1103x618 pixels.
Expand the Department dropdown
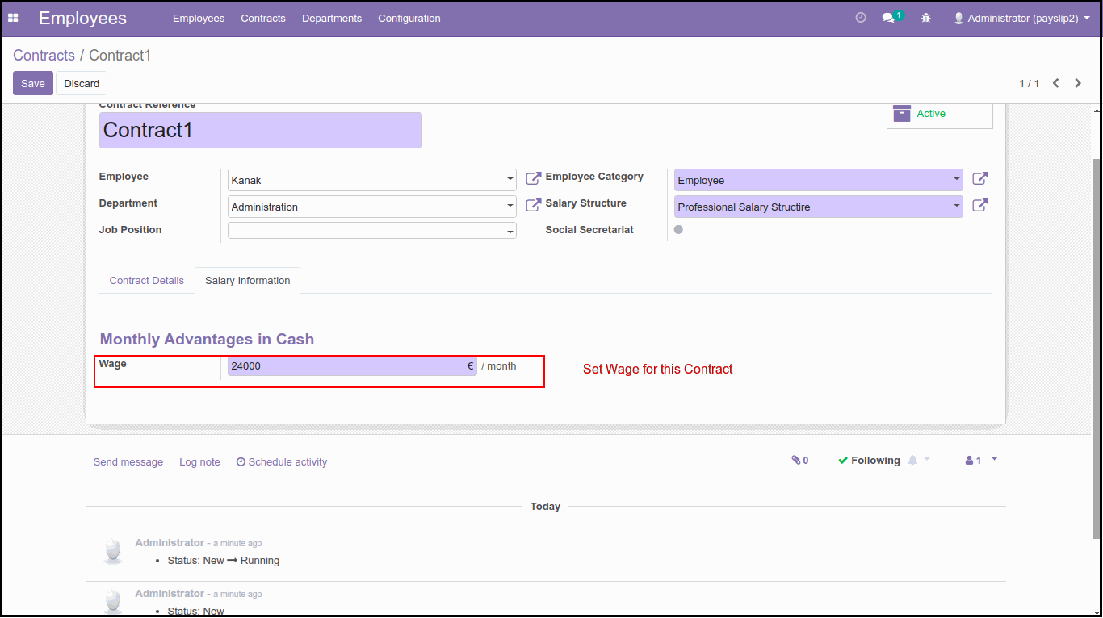[510, 207]
